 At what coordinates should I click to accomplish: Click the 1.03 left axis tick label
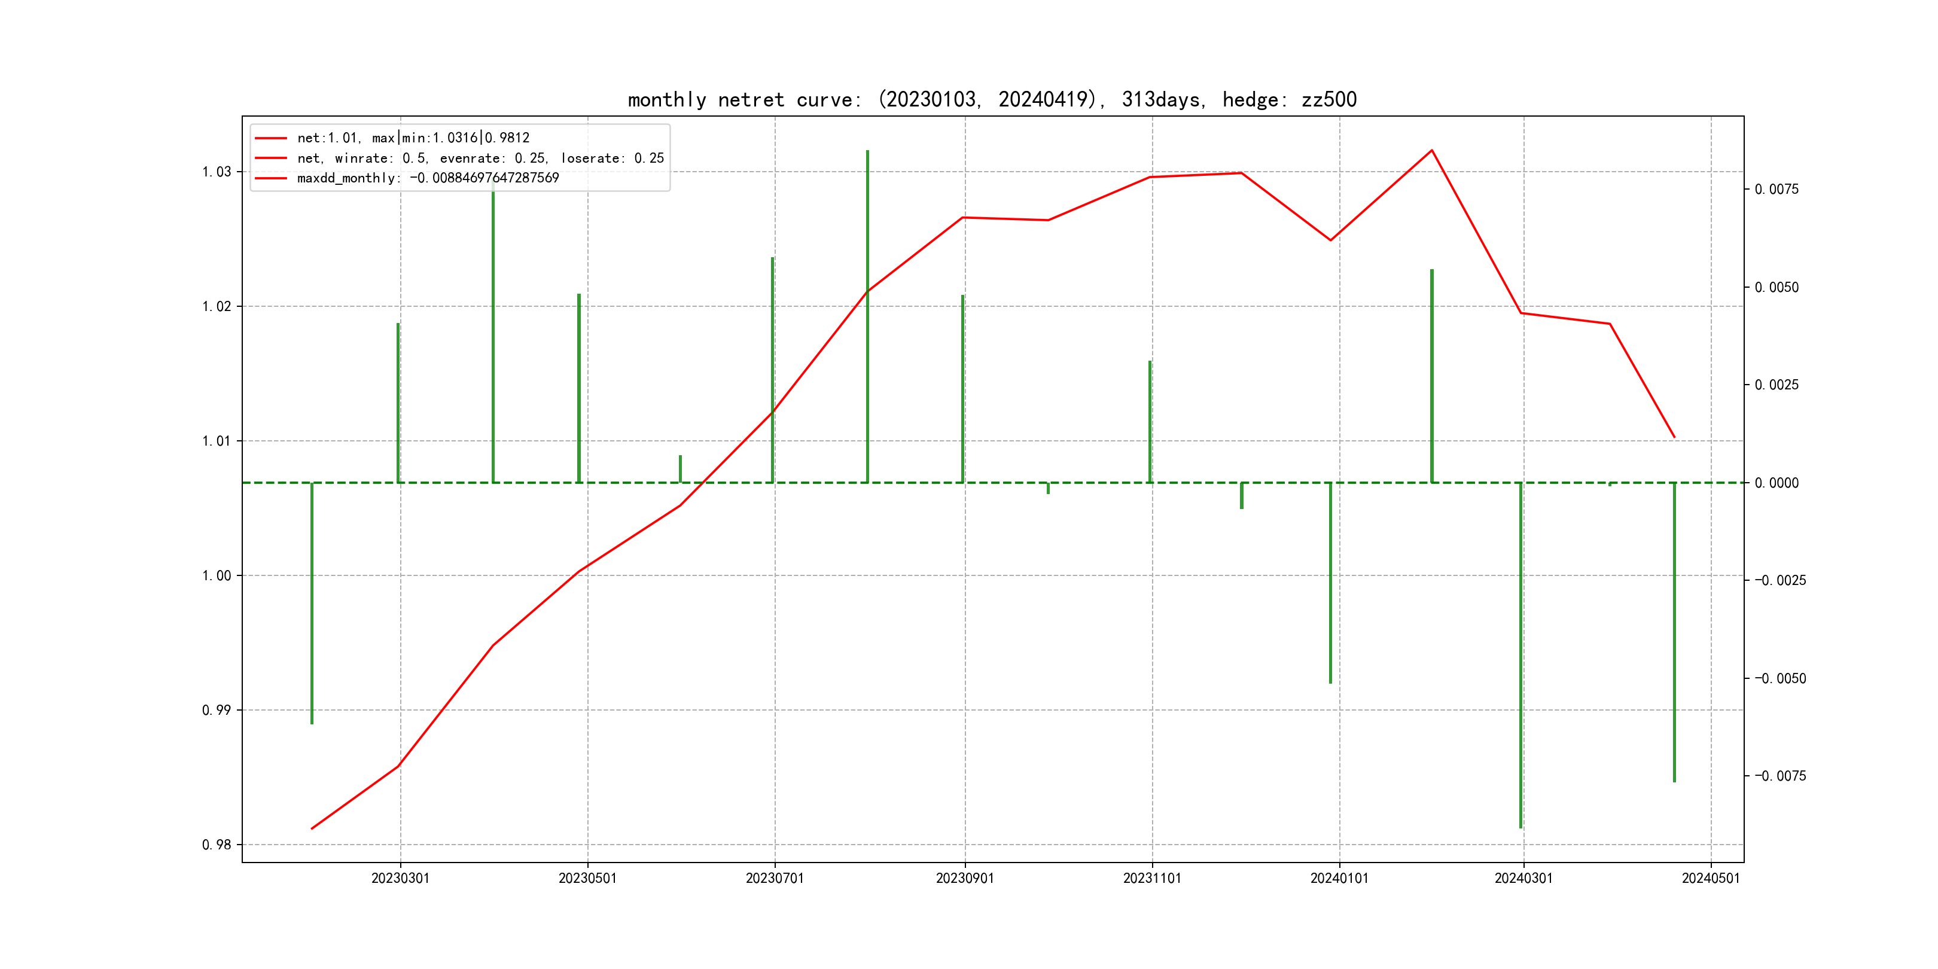[217, 172]
